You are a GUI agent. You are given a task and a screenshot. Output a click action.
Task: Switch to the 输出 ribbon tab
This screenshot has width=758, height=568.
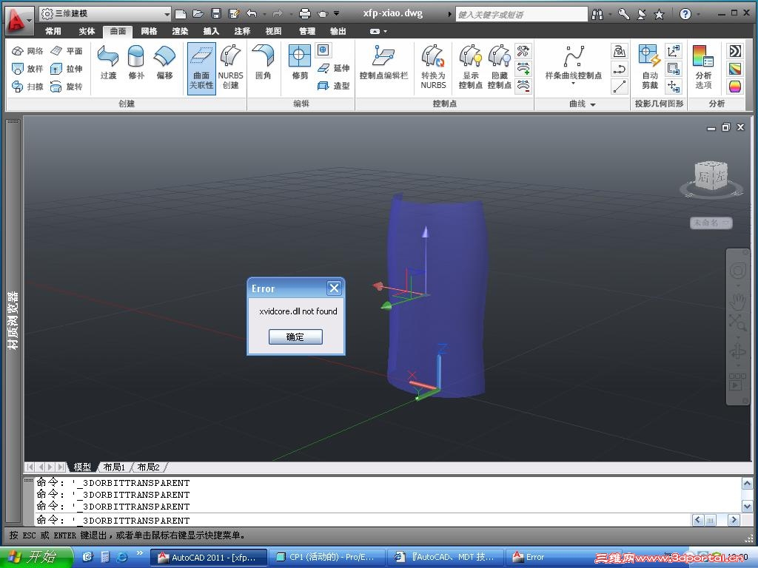tap(338, 31)
